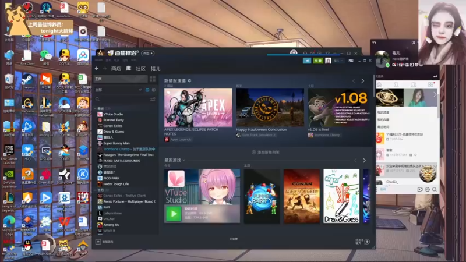Open the 新情报速递 news settings gear
The image size is (466, 262).
click(189, 80)
